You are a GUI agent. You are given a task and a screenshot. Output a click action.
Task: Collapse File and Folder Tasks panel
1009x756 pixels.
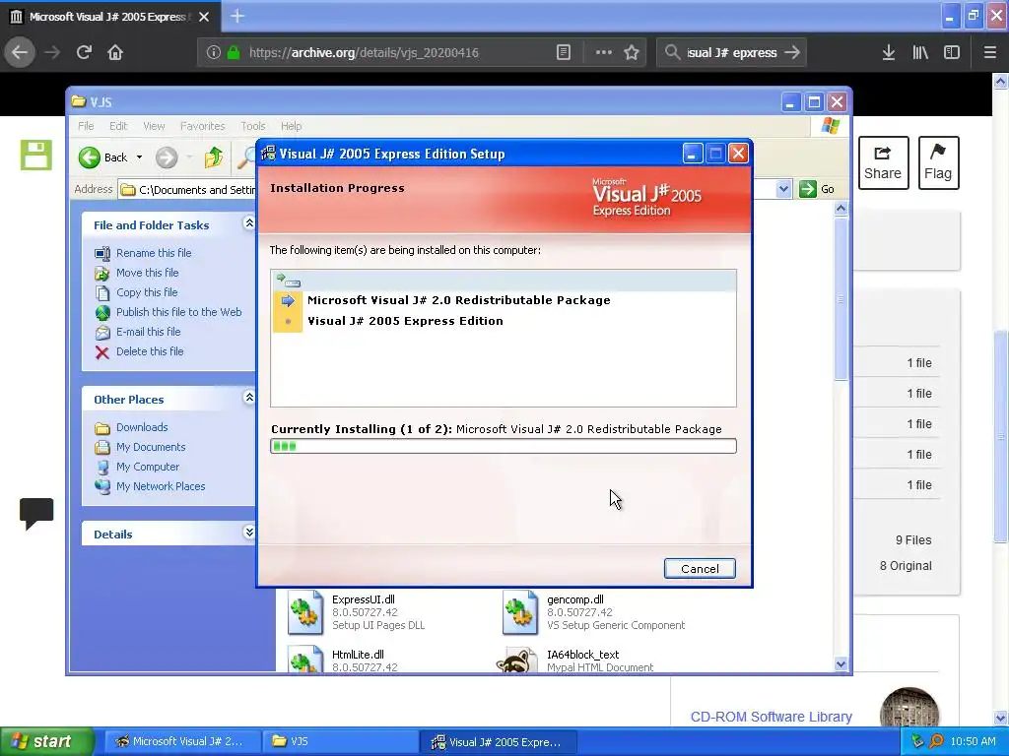coord(248,223)
